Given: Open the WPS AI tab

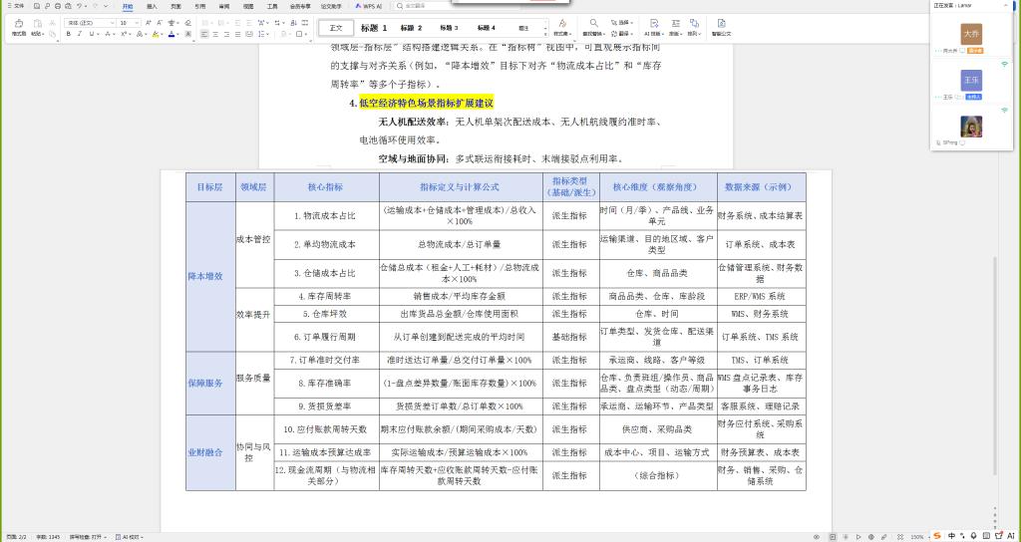Looking at the screenshot, I should (x=368, y=6).
